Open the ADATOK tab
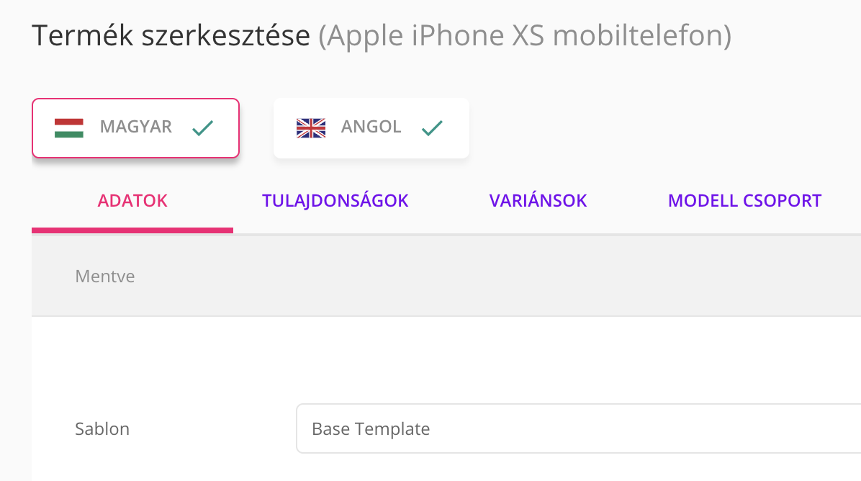This screenshot has width=861, height=481. coord(132,201)
